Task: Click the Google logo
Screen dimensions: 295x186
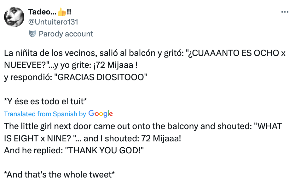Action: [101, 114]
